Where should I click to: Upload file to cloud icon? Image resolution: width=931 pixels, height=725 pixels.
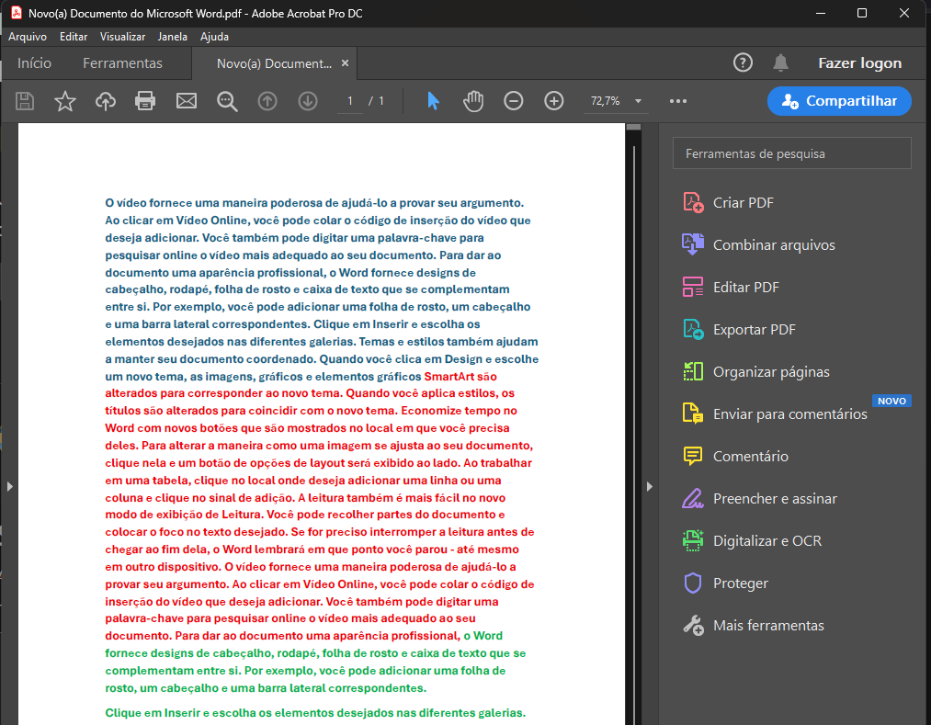(106, 101)
